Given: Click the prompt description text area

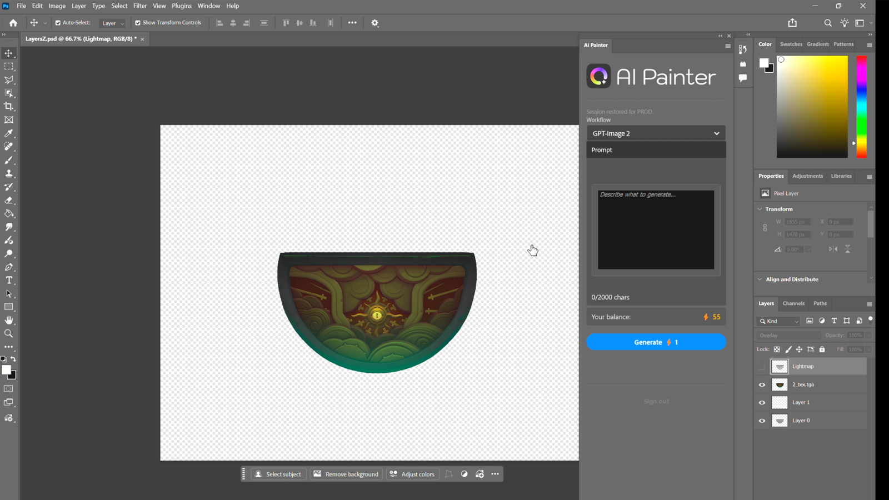Looking at the screenshot, I should [656, 230].
